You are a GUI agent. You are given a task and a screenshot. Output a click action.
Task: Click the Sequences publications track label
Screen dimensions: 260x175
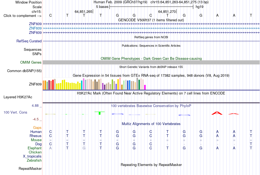point(33,49)
